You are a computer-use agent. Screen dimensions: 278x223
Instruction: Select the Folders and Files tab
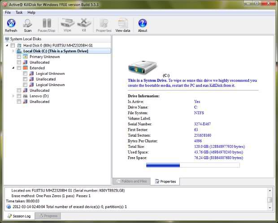click(131, 181)
